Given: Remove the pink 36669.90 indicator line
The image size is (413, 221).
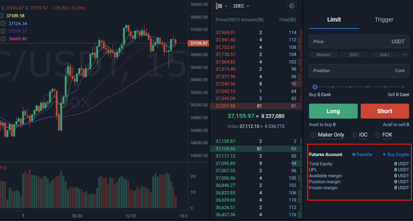Looking at the screenshot, I should [x=3, y=39].
